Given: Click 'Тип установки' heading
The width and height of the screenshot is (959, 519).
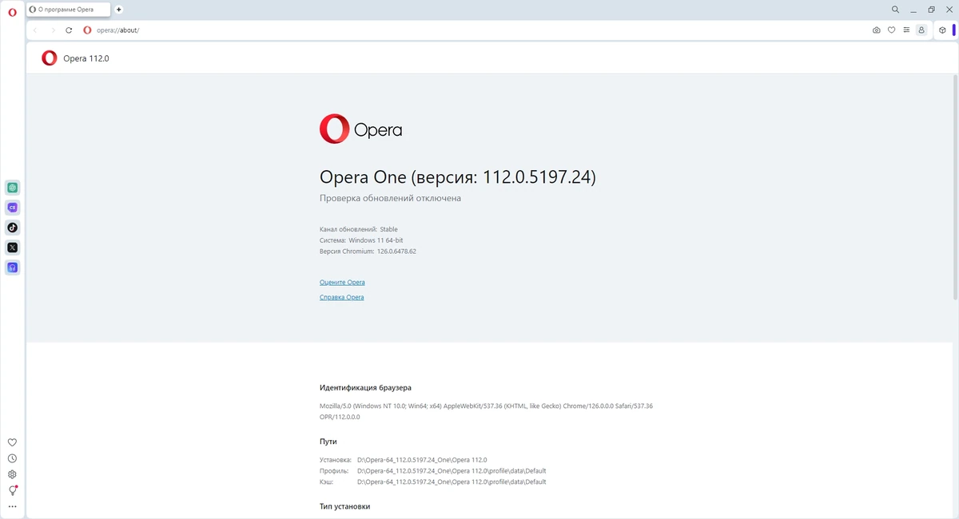Looking at the screenshot, I should (x=344, y=507).
